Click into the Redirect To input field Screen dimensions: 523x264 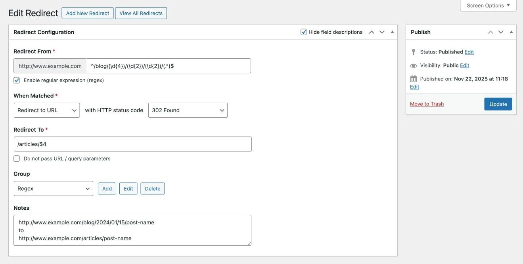[x=132, y=144]
